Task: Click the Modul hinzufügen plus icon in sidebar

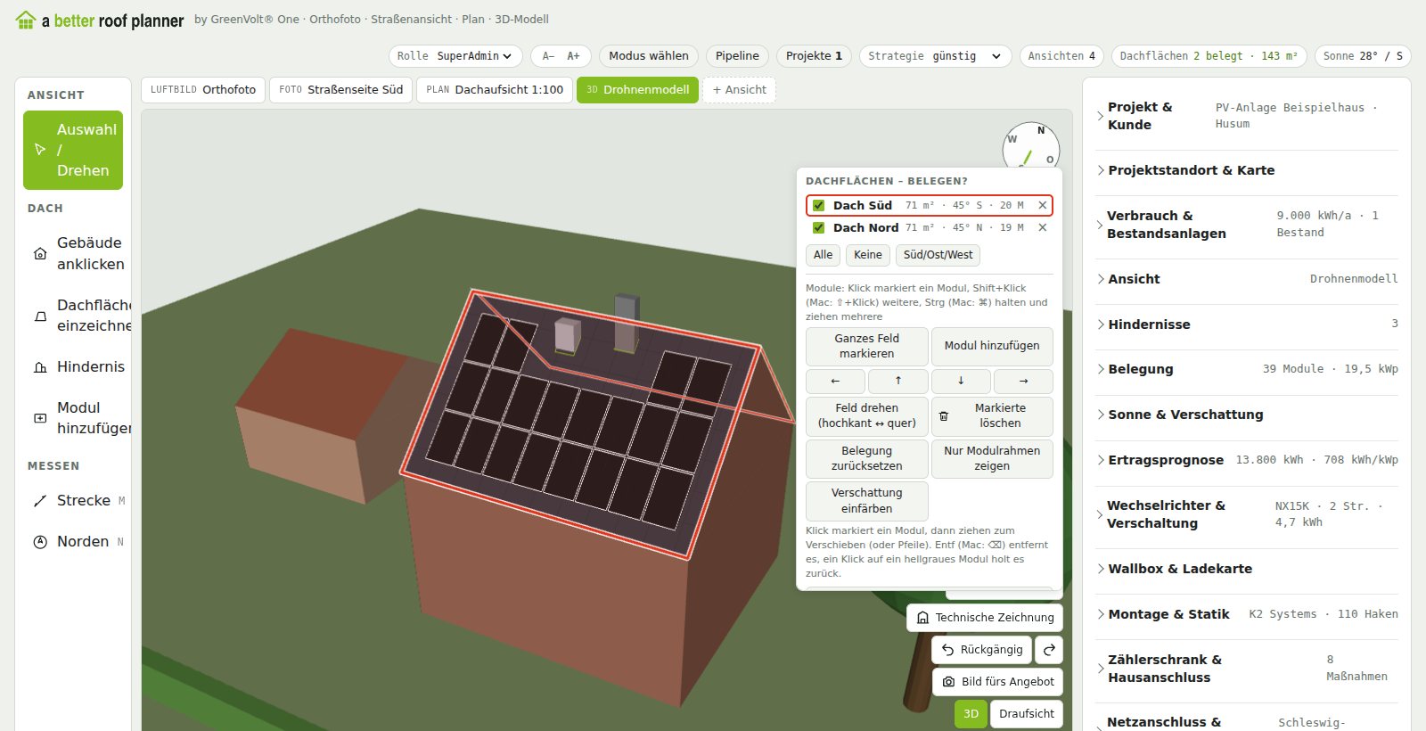Action: click(40, 417)
